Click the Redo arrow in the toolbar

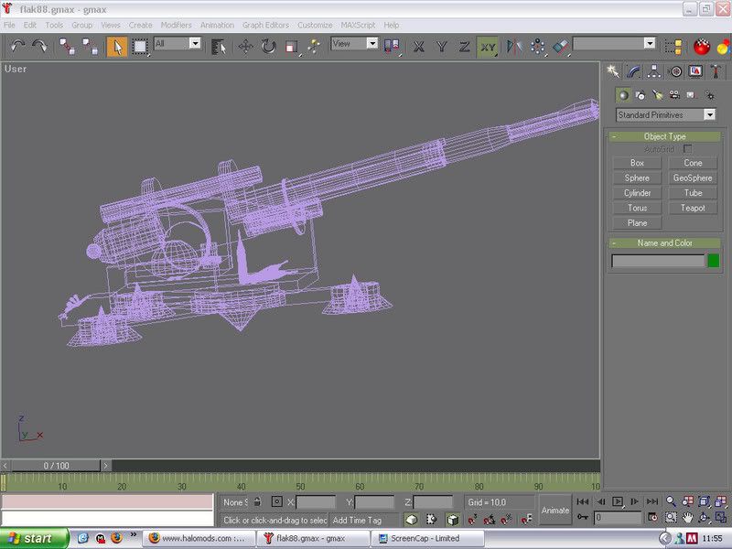tap(39, 47)
